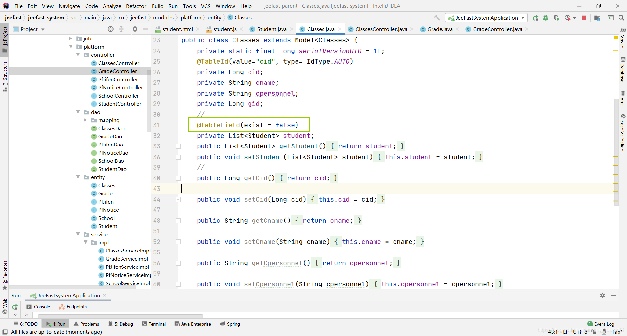Hide the Project tool window
627x336 pixels.
145,29
